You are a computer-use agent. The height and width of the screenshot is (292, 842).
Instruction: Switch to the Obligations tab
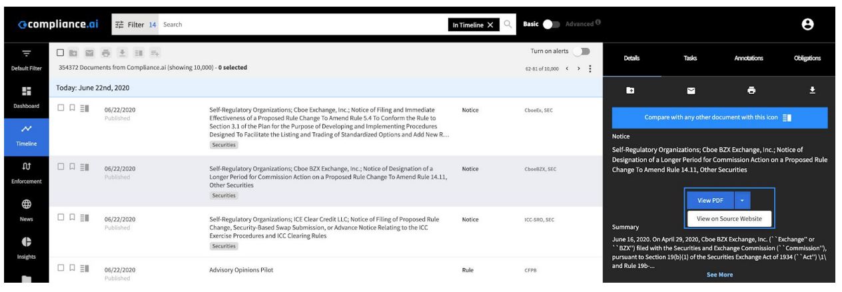point(807,59)
